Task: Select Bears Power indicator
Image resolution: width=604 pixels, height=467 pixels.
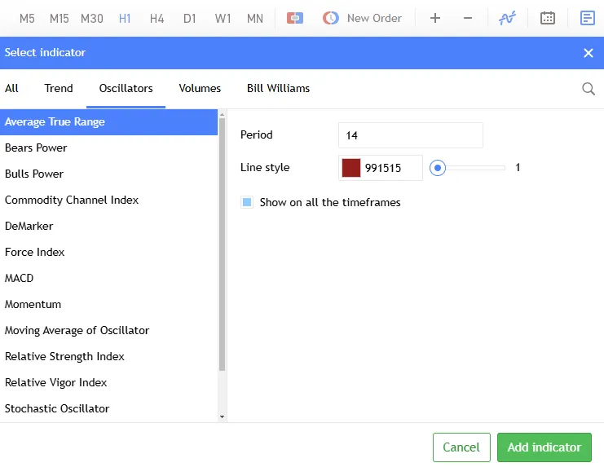Action: pos(108,148)
